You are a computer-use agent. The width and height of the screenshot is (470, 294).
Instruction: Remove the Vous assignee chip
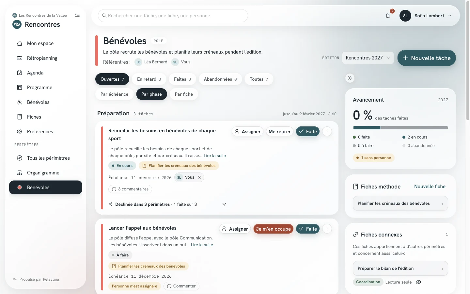click(x=199, y=177)
